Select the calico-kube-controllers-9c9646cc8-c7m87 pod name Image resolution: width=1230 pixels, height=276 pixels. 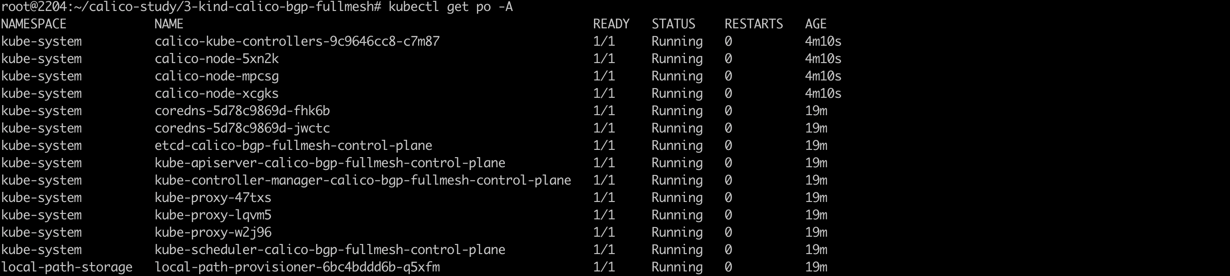coord(297,42)
